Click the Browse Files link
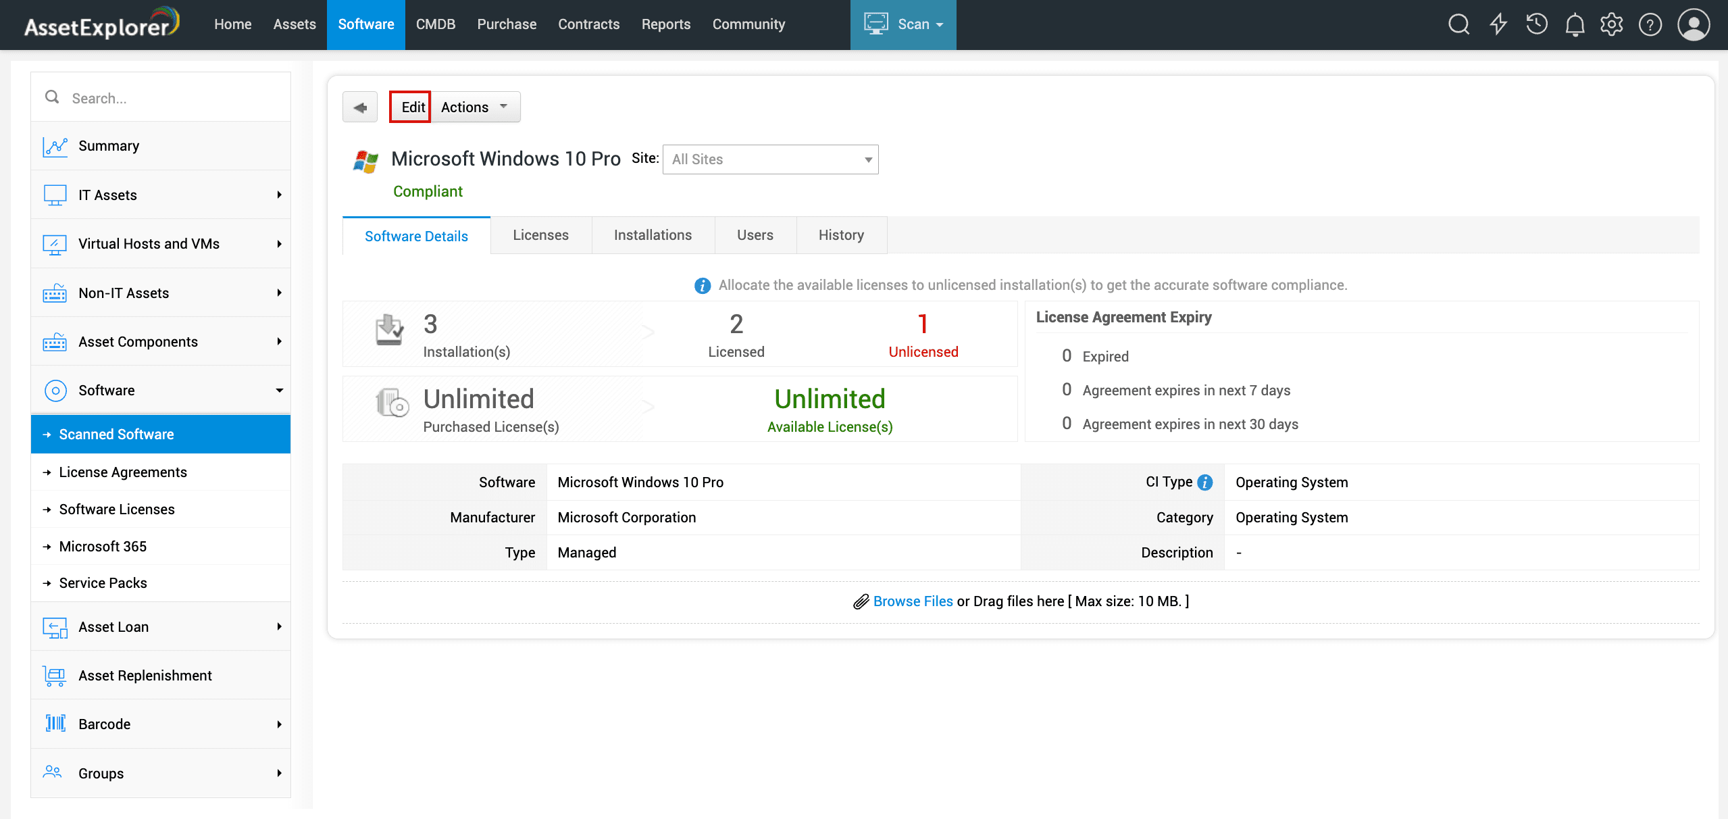1728x819 pixels. [913, 601]
